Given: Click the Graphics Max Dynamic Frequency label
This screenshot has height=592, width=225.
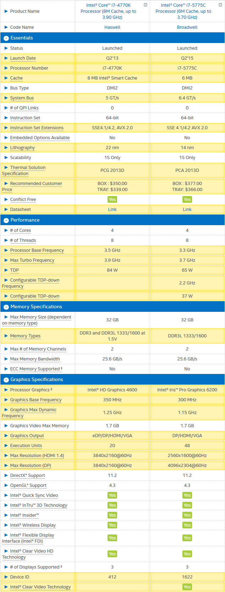Looking at the screenshot, I should (29, 413).
